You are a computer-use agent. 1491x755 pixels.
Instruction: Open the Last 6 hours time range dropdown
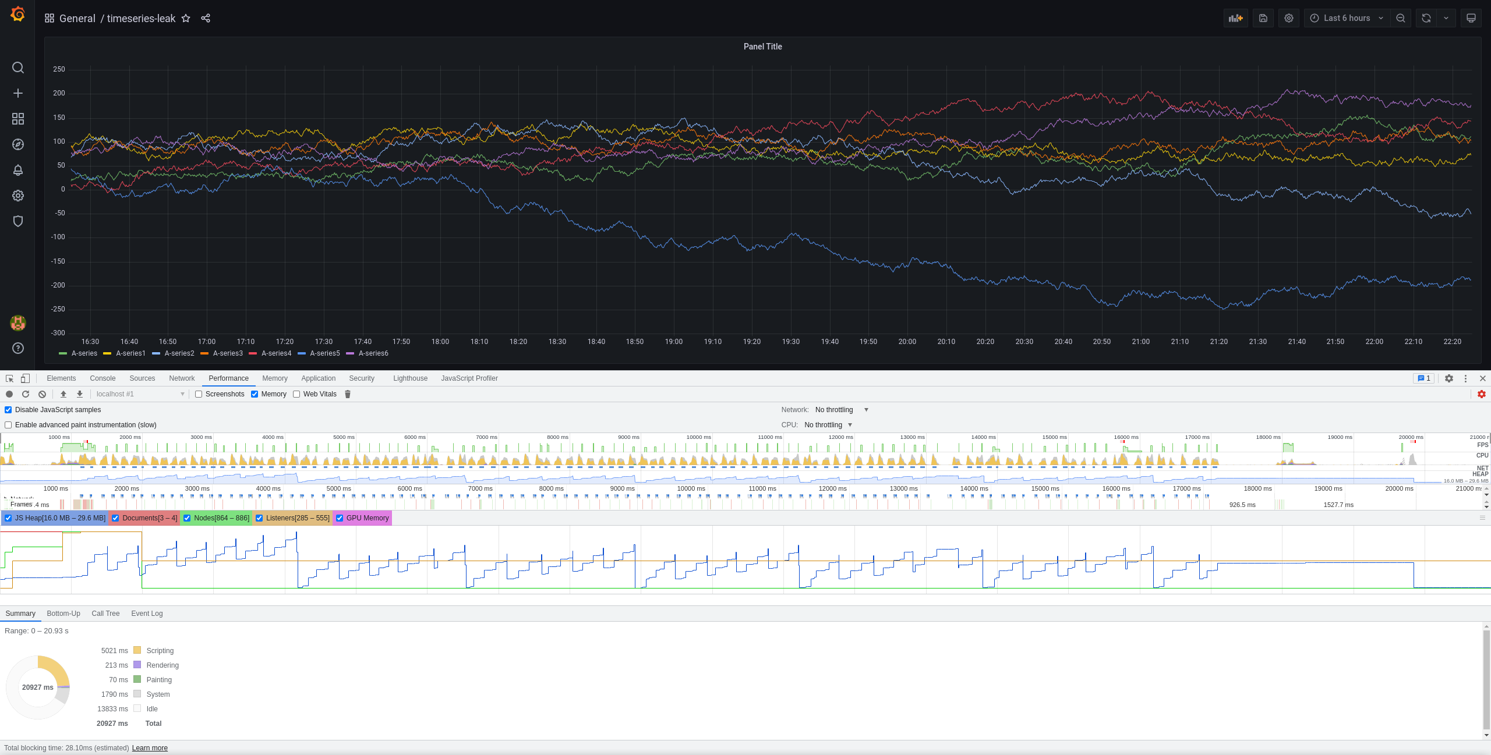pos(1346,18)
